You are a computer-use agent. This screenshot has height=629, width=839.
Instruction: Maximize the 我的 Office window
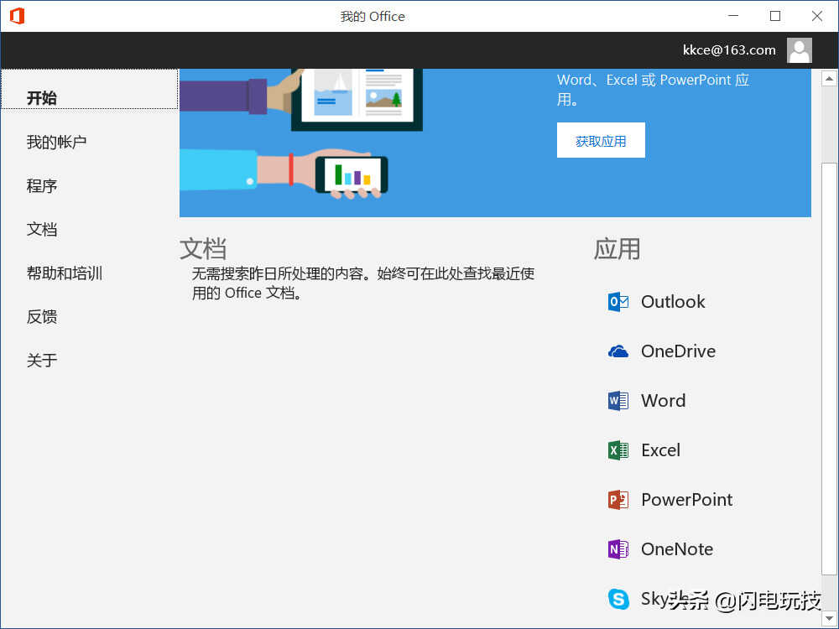(775, 16)
